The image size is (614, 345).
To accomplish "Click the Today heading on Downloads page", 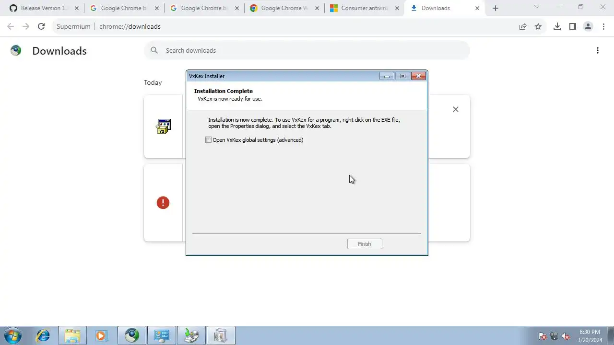I will 153,82.
